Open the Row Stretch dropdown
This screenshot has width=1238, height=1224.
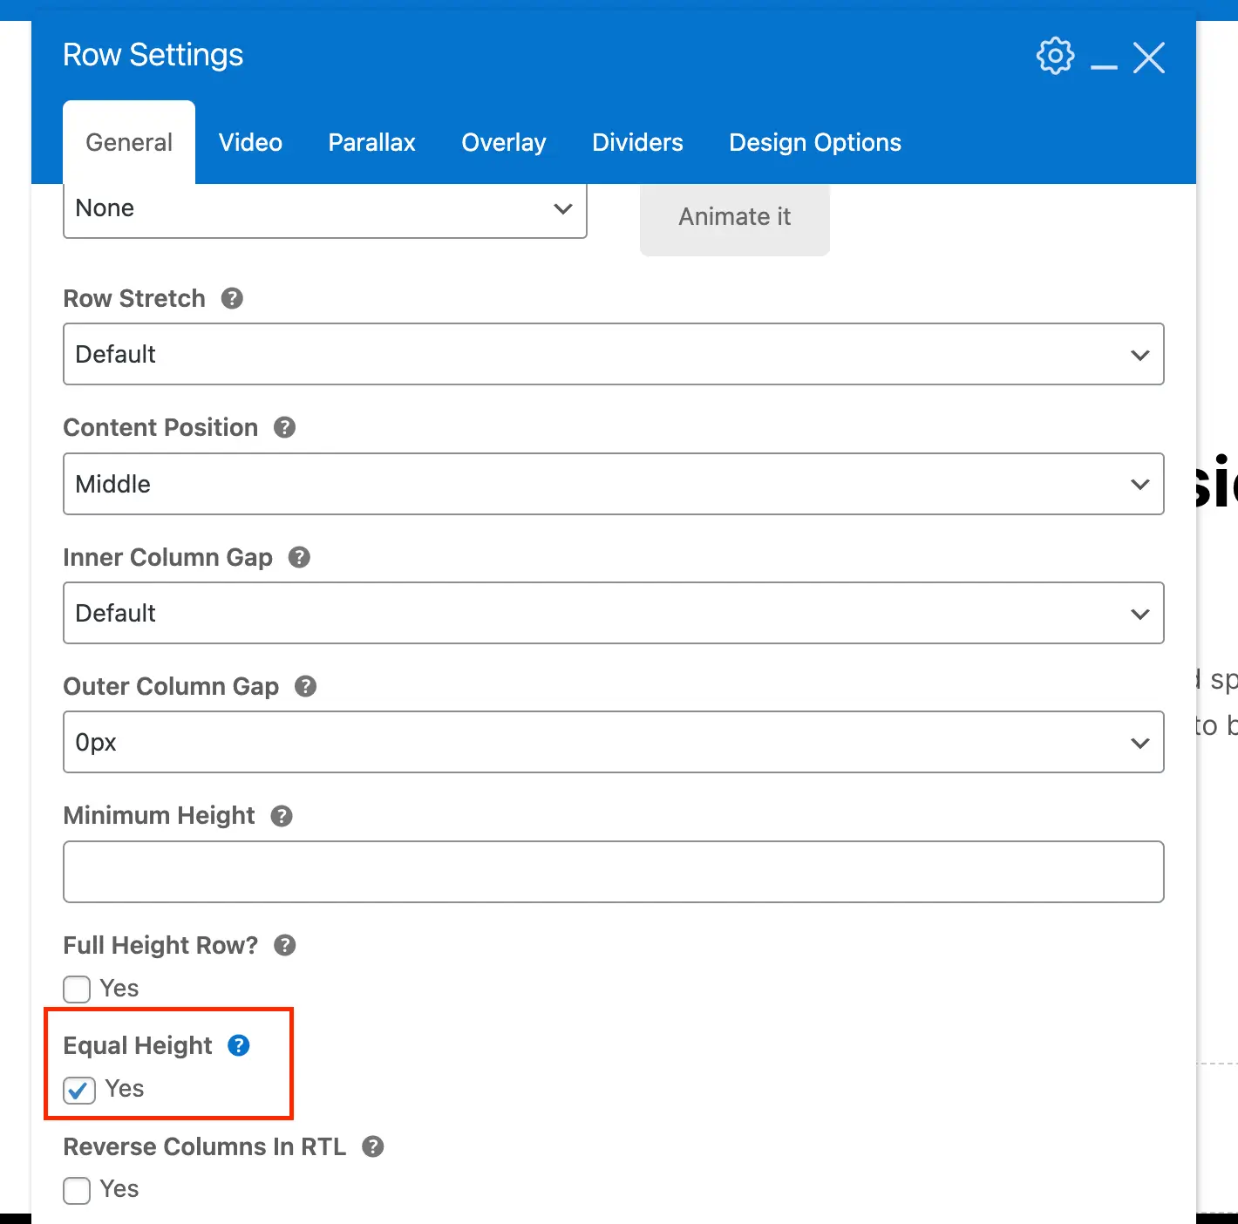(614, 354)
